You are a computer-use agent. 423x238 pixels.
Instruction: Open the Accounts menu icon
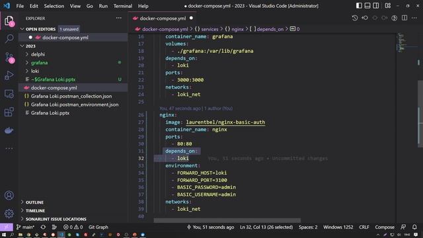(9, 196)
